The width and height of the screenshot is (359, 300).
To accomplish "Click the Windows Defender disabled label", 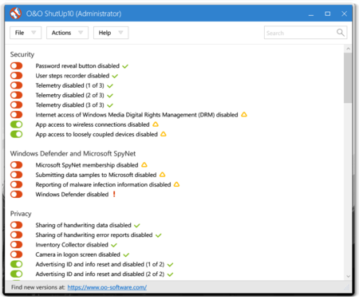I will point(72,194).
